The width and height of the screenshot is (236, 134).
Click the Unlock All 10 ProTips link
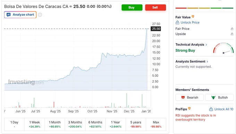[x=224, y=109]
